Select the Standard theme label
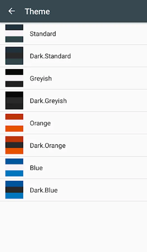The height and width of the screenshot is (252, 147). tap(43, 34)
